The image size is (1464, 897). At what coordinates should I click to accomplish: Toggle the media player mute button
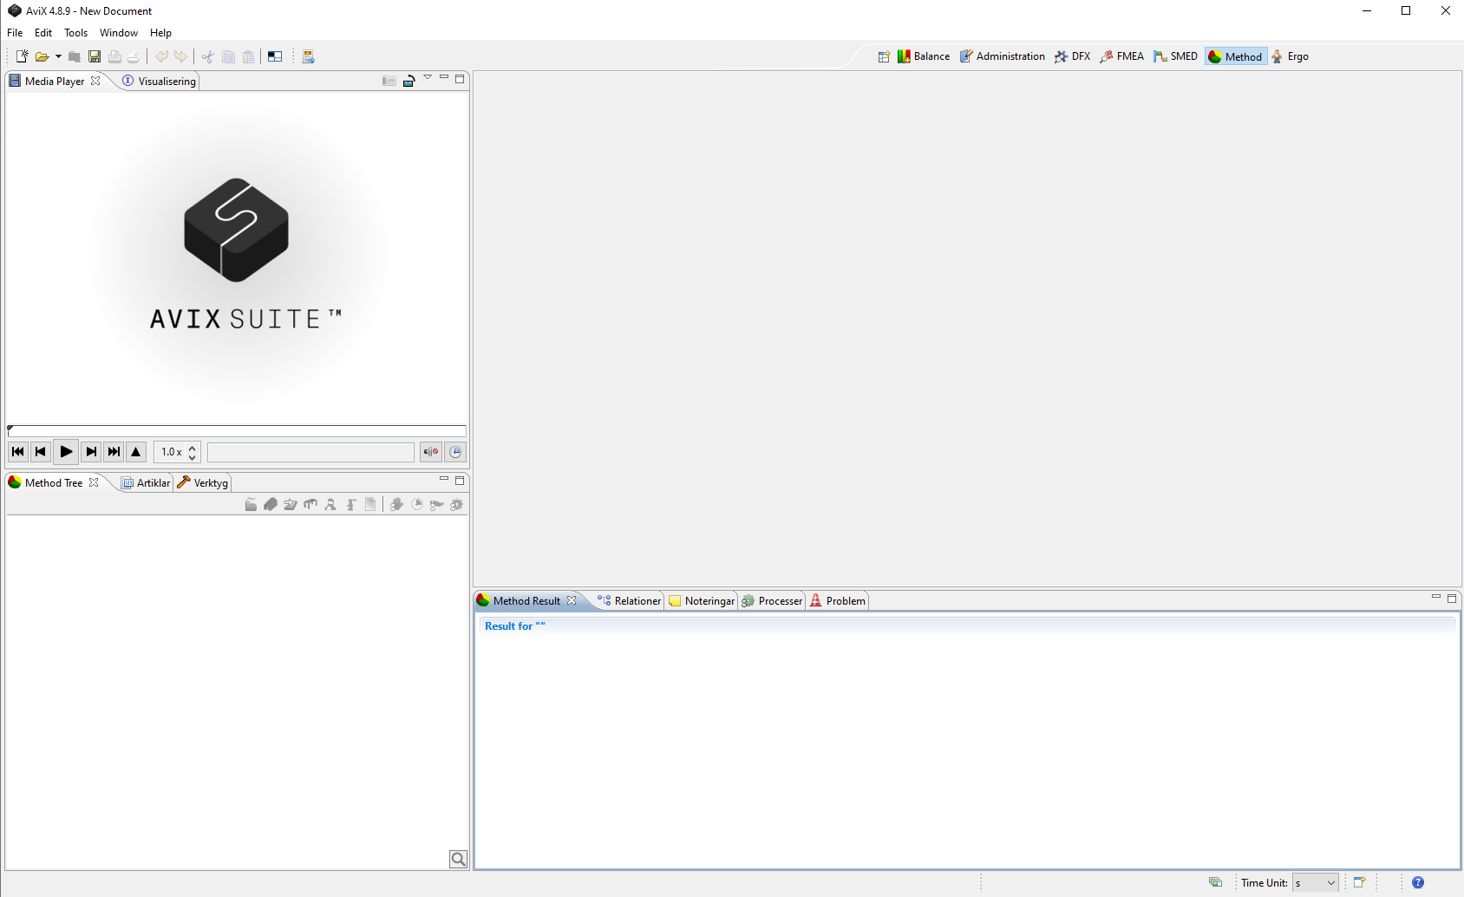[431, 452]
